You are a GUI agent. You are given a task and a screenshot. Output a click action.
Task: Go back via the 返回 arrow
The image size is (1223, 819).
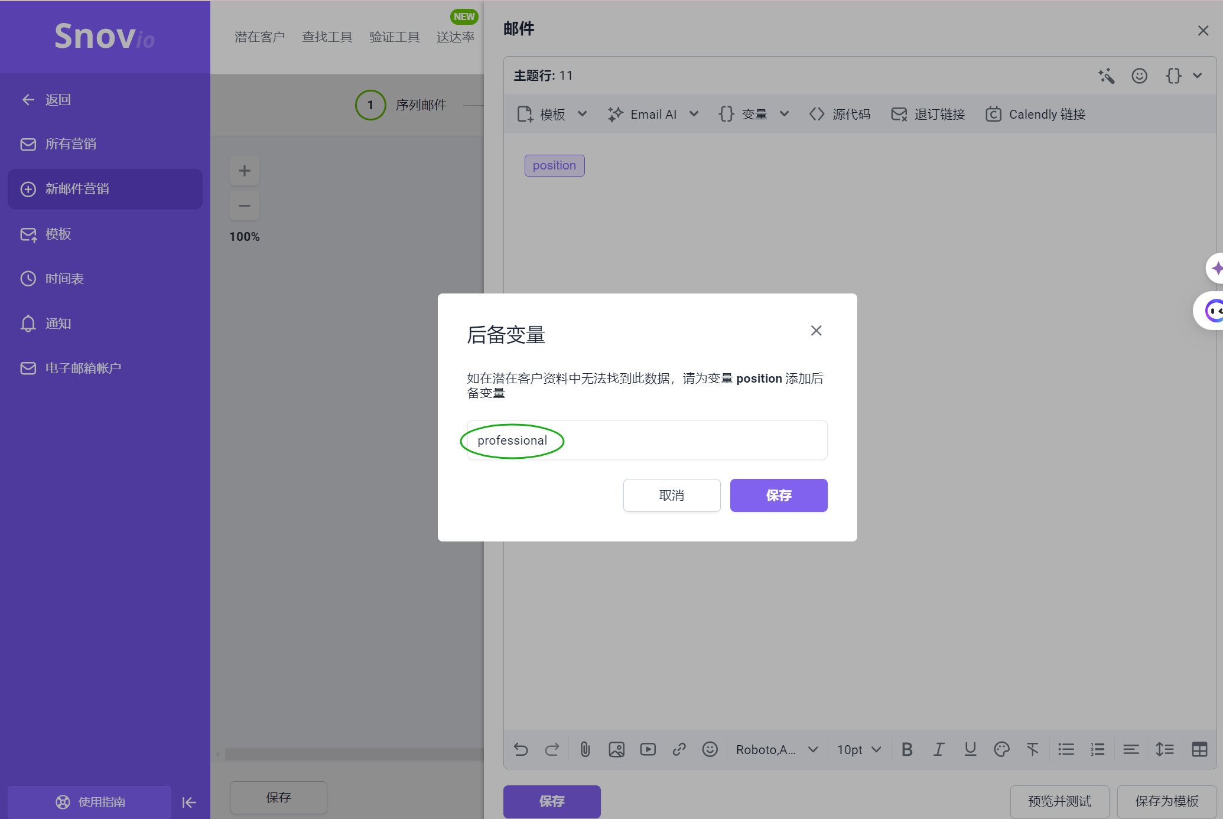pos(46,100)
